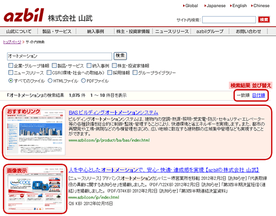Sort results by 日付順 link
This screenshot has height=216, width=276.
coord(258,95)
